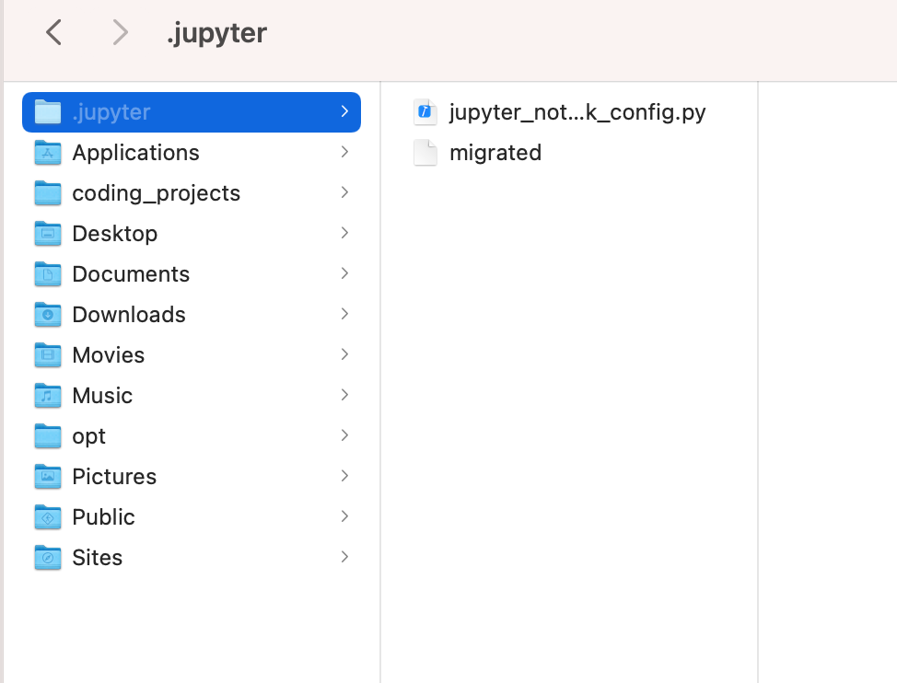Click the .jupyter folder icon
897x683 pixels.
[x=48, y=112]
